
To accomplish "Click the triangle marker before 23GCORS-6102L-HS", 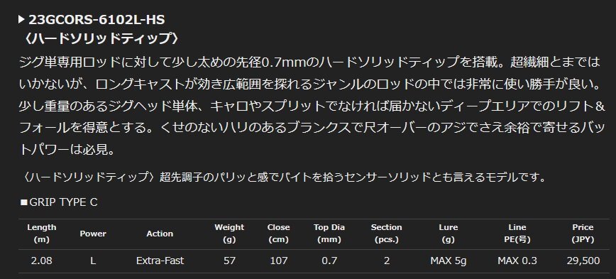I will 21,20.
